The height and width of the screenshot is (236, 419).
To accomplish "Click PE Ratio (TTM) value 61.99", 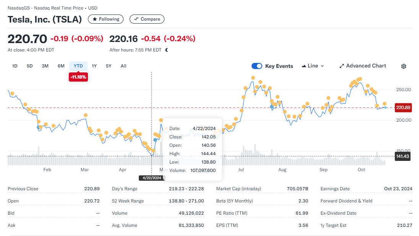I will [302, 213].
